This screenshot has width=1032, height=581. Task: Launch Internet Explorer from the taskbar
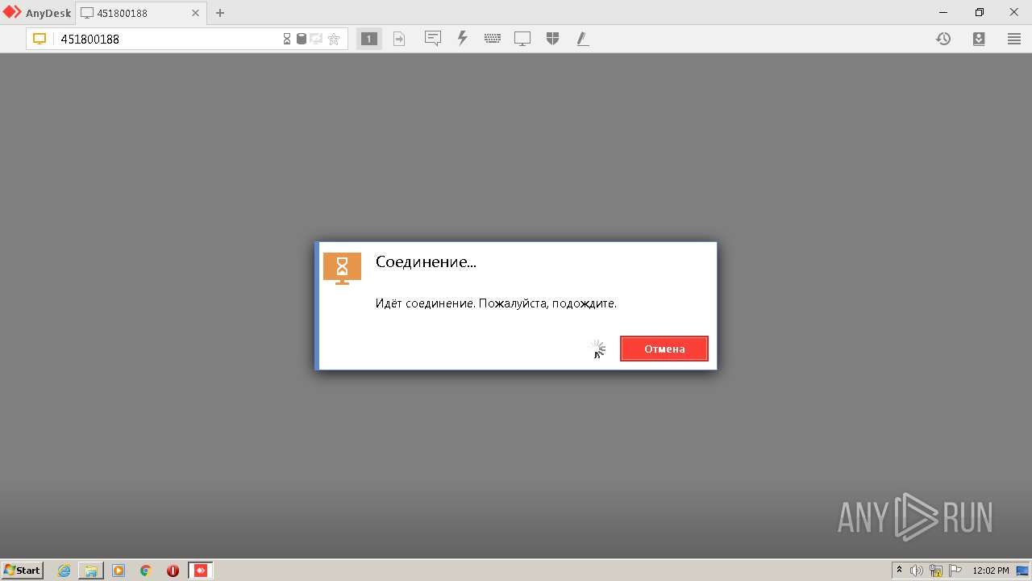click(64, 571)
